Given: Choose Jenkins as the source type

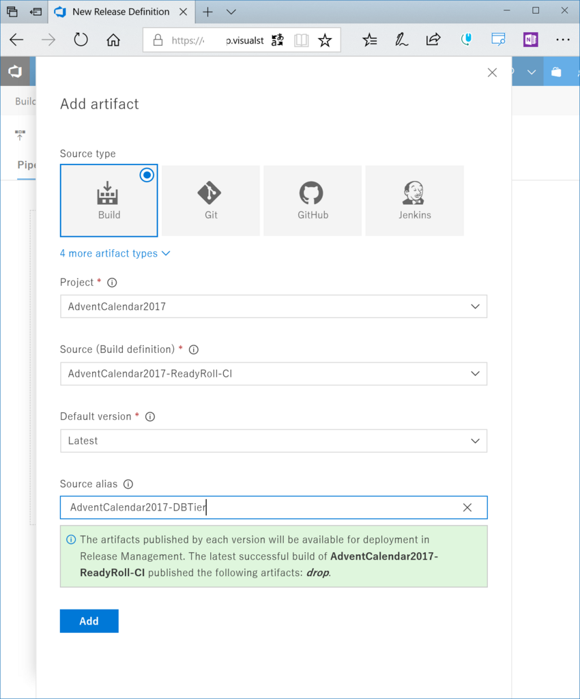Looking at the screenshot, I should point(414,200).
